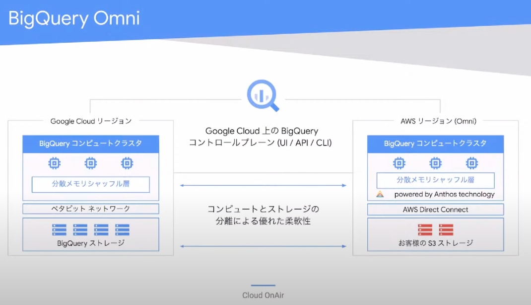This screenshot has height=305, width=531.
Task: Click middle CPU chip icon in Google Cloud cluster
Action: [x=91, y=163]
